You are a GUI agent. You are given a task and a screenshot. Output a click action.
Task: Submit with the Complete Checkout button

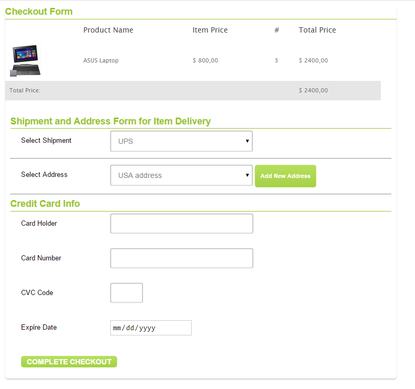(69, 362)
